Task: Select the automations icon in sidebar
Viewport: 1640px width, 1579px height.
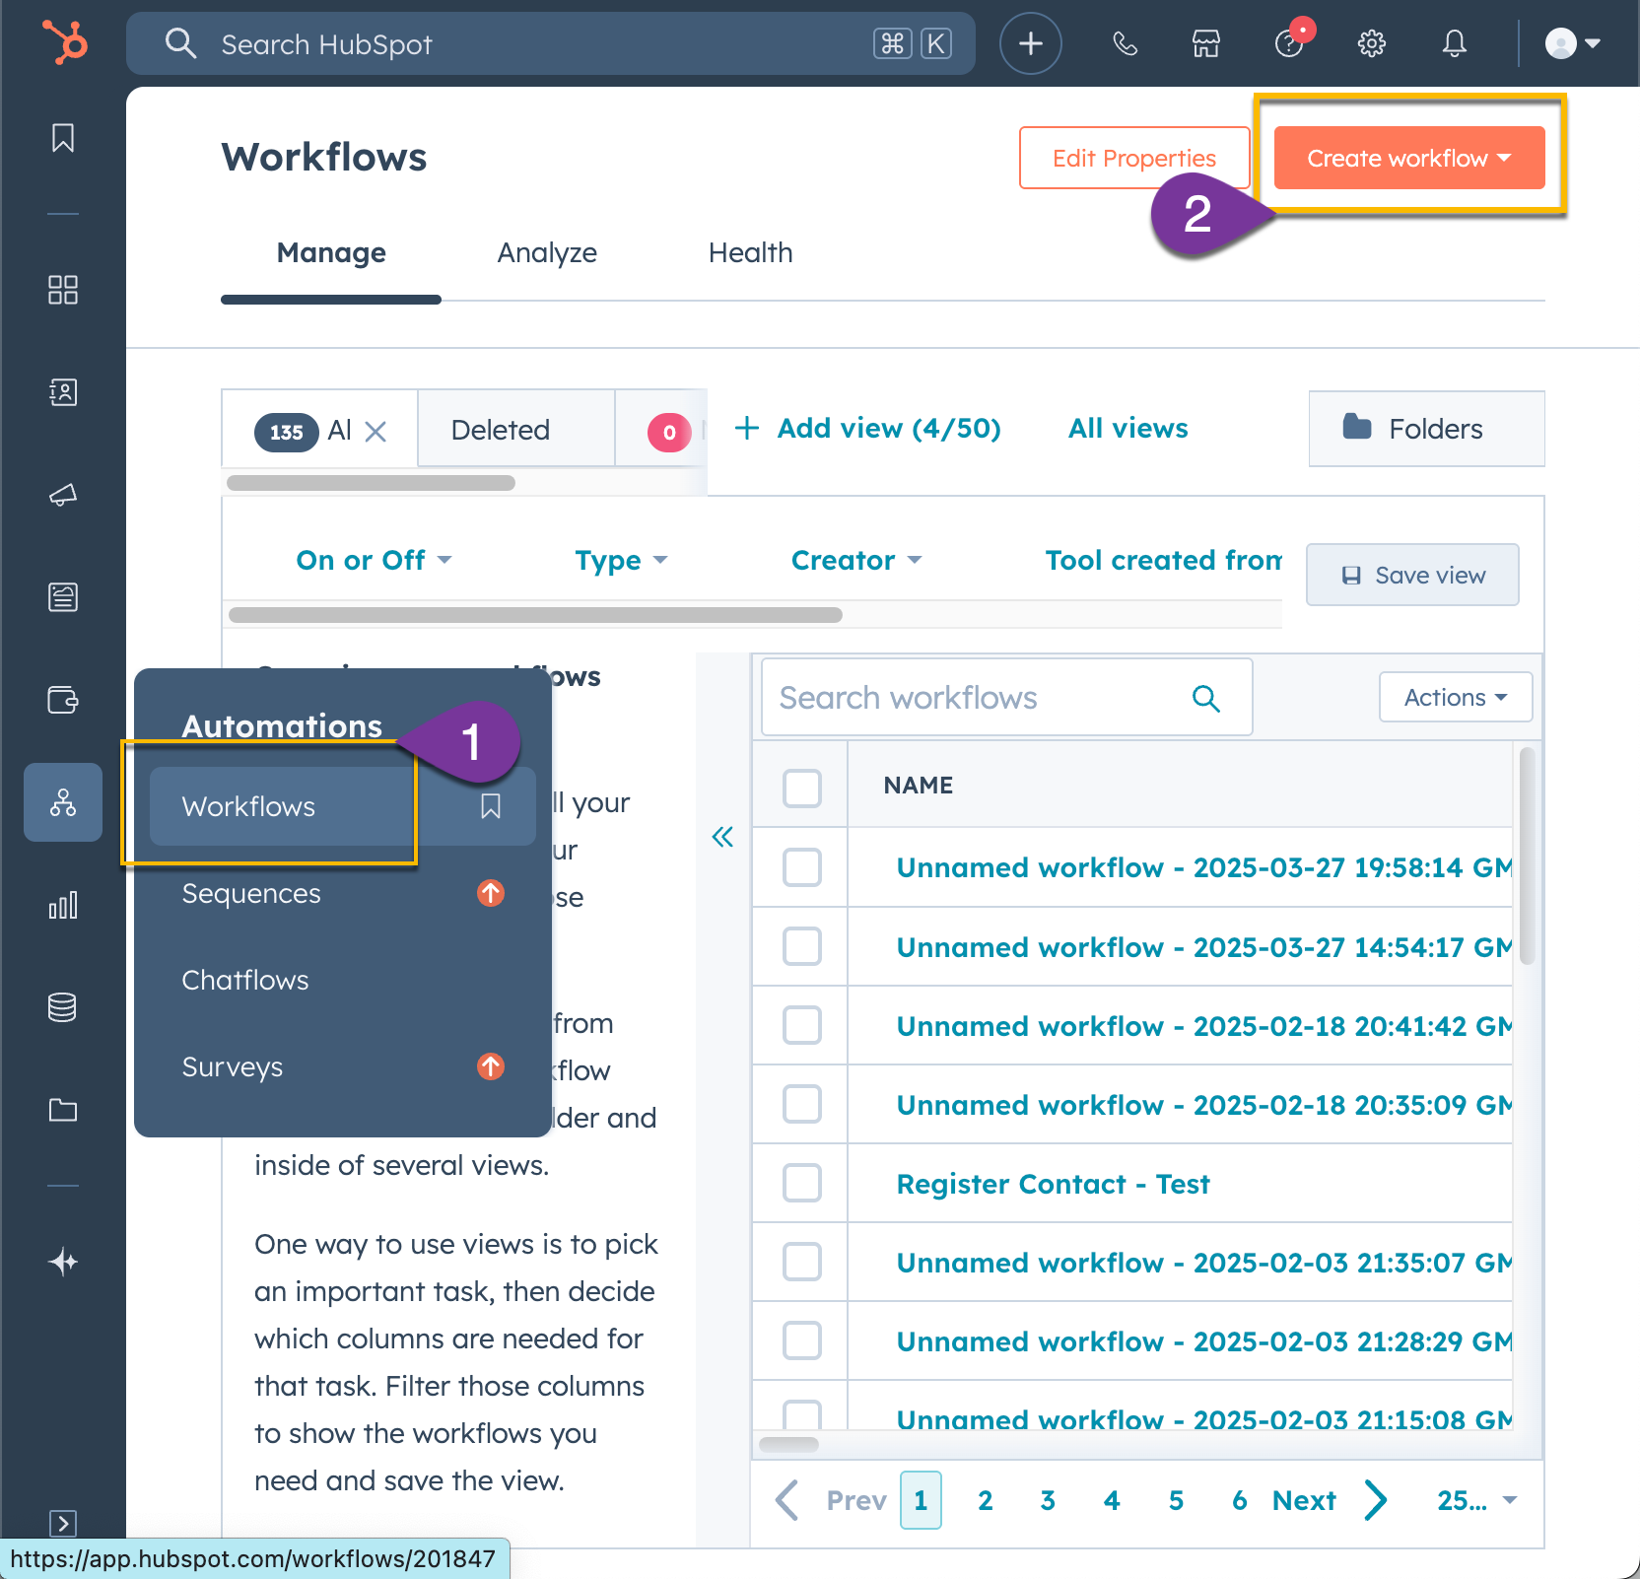Action: [x=63, y=802]
